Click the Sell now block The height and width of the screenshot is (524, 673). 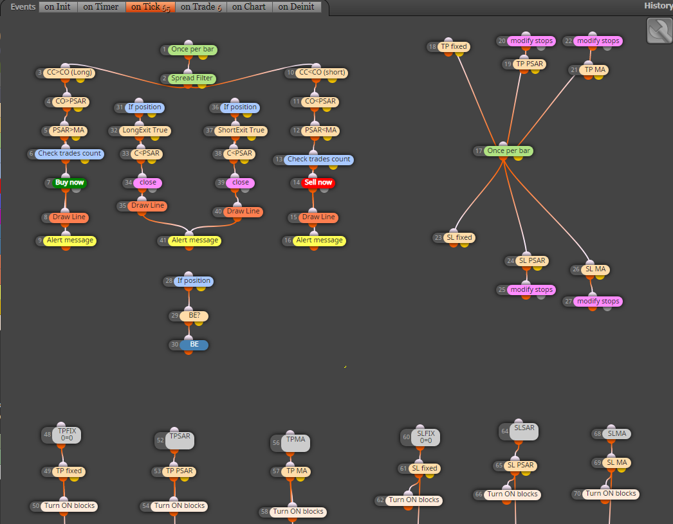coord(318,183)
